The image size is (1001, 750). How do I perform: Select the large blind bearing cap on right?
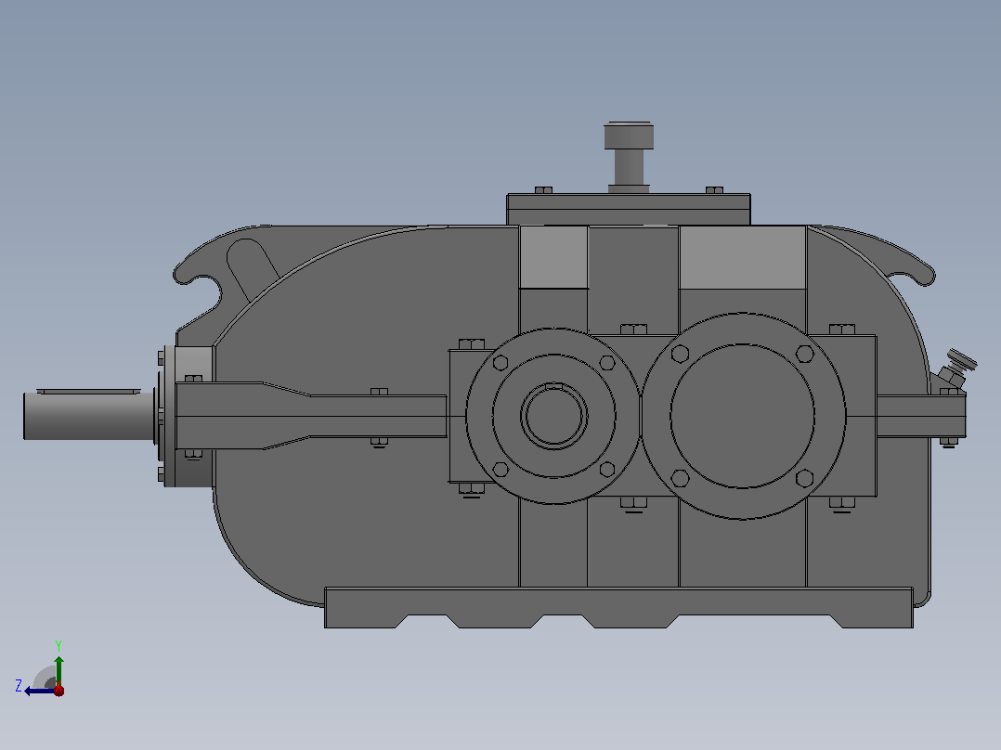pyautogui.click(x=743, y=416)
